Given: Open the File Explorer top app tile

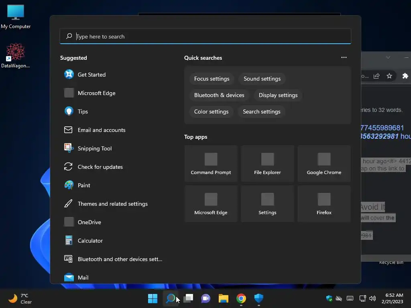Looking at the screenshot, I should tap(267, 164).
